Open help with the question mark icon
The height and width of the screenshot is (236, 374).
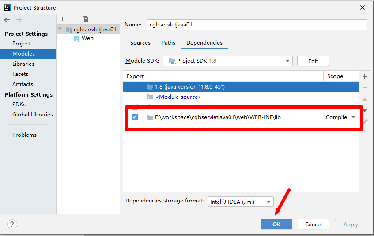click(12, 225)
